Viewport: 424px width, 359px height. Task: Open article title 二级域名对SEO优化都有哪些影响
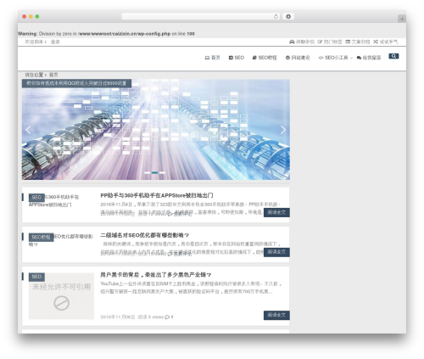click(x=144, y=235)
